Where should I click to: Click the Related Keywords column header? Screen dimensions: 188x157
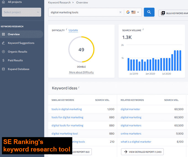point(132,100)
